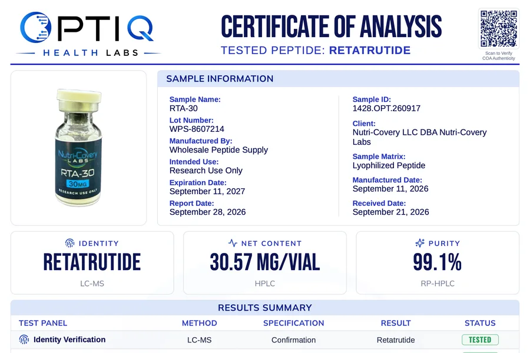The image size is (530, 353).
Task: Click the 'RESULT' column header
Action: click(396, 323)
